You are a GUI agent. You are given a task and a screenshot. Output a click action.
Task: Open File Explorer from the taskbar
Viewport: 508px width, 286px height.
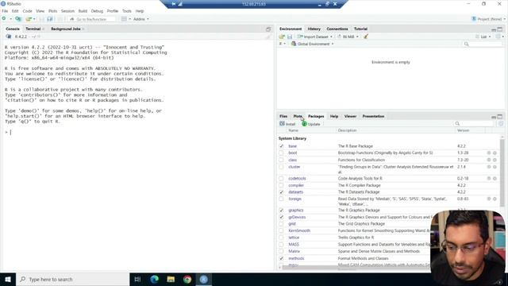click(171, 279)
